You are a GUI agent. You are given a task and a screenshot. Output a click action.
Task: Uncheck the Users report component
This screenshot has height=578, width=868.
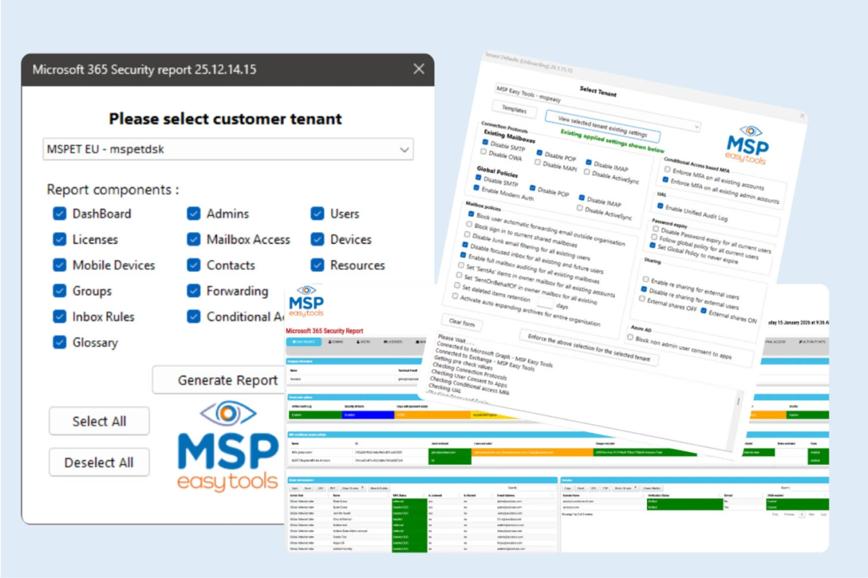pos(317,214)
